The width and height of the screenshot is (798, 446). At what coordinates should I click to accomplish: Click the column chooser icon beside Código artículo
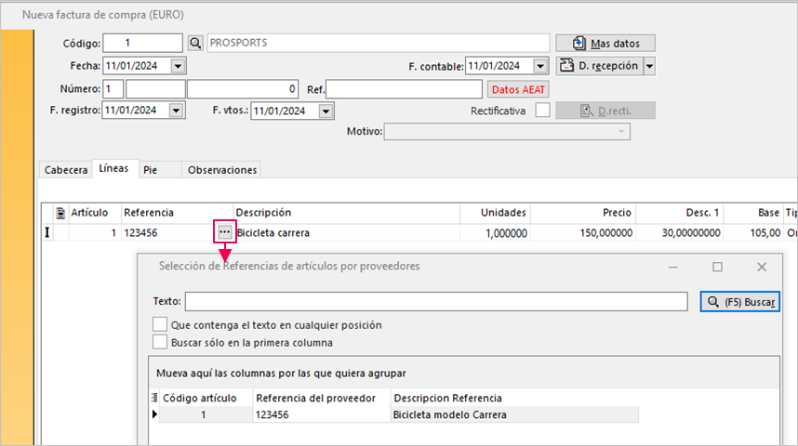pyautogui.click(x=154, y=398)
